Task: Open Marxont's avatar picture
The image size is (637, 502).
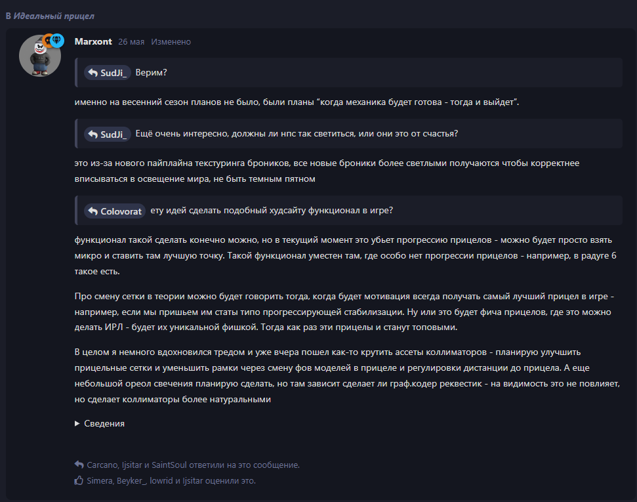Action: pos(40,56)
